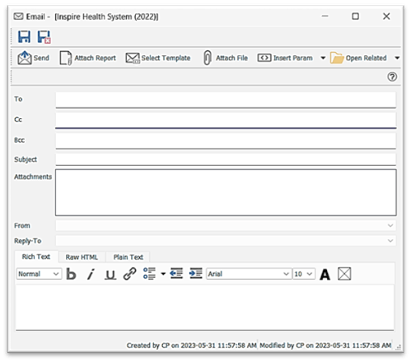Click into the Subject input field

[x=226, y=159]
